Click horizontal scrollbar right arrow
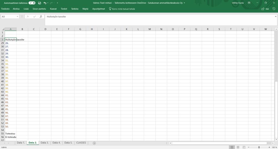The image size is (278, 149). tap(273, 143)
